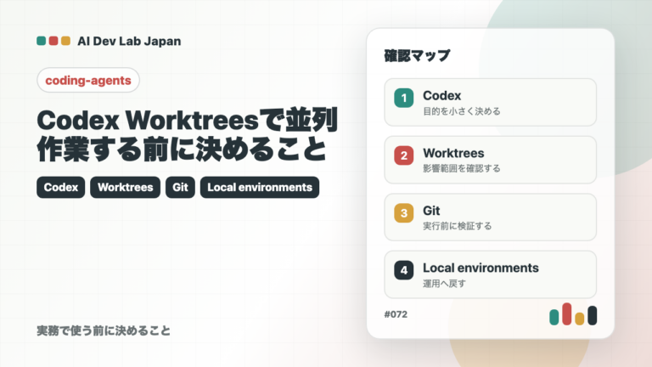
Task: Click the 確認マップ card heading
Action: 417,55
